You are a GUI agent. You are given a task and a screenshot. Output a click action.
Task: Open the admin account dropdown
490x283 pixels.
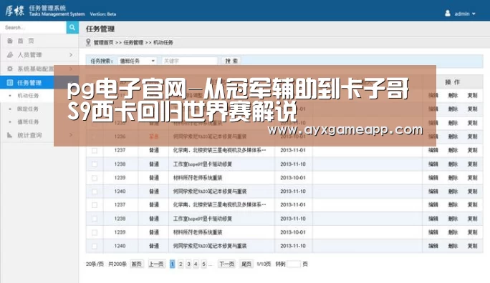coord(465,14)
